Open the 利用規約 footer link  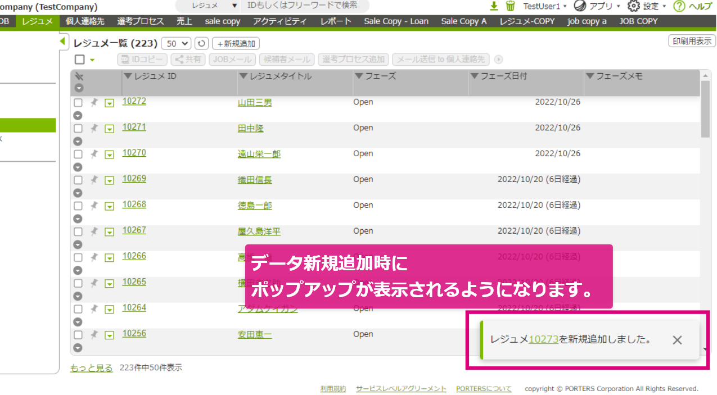click(333, 389)
